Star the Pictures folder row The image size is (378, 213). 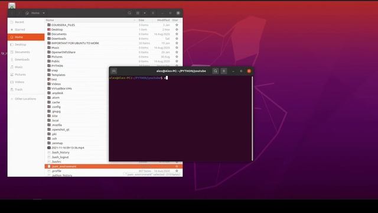pyautogui.click(x=177, y=57)
